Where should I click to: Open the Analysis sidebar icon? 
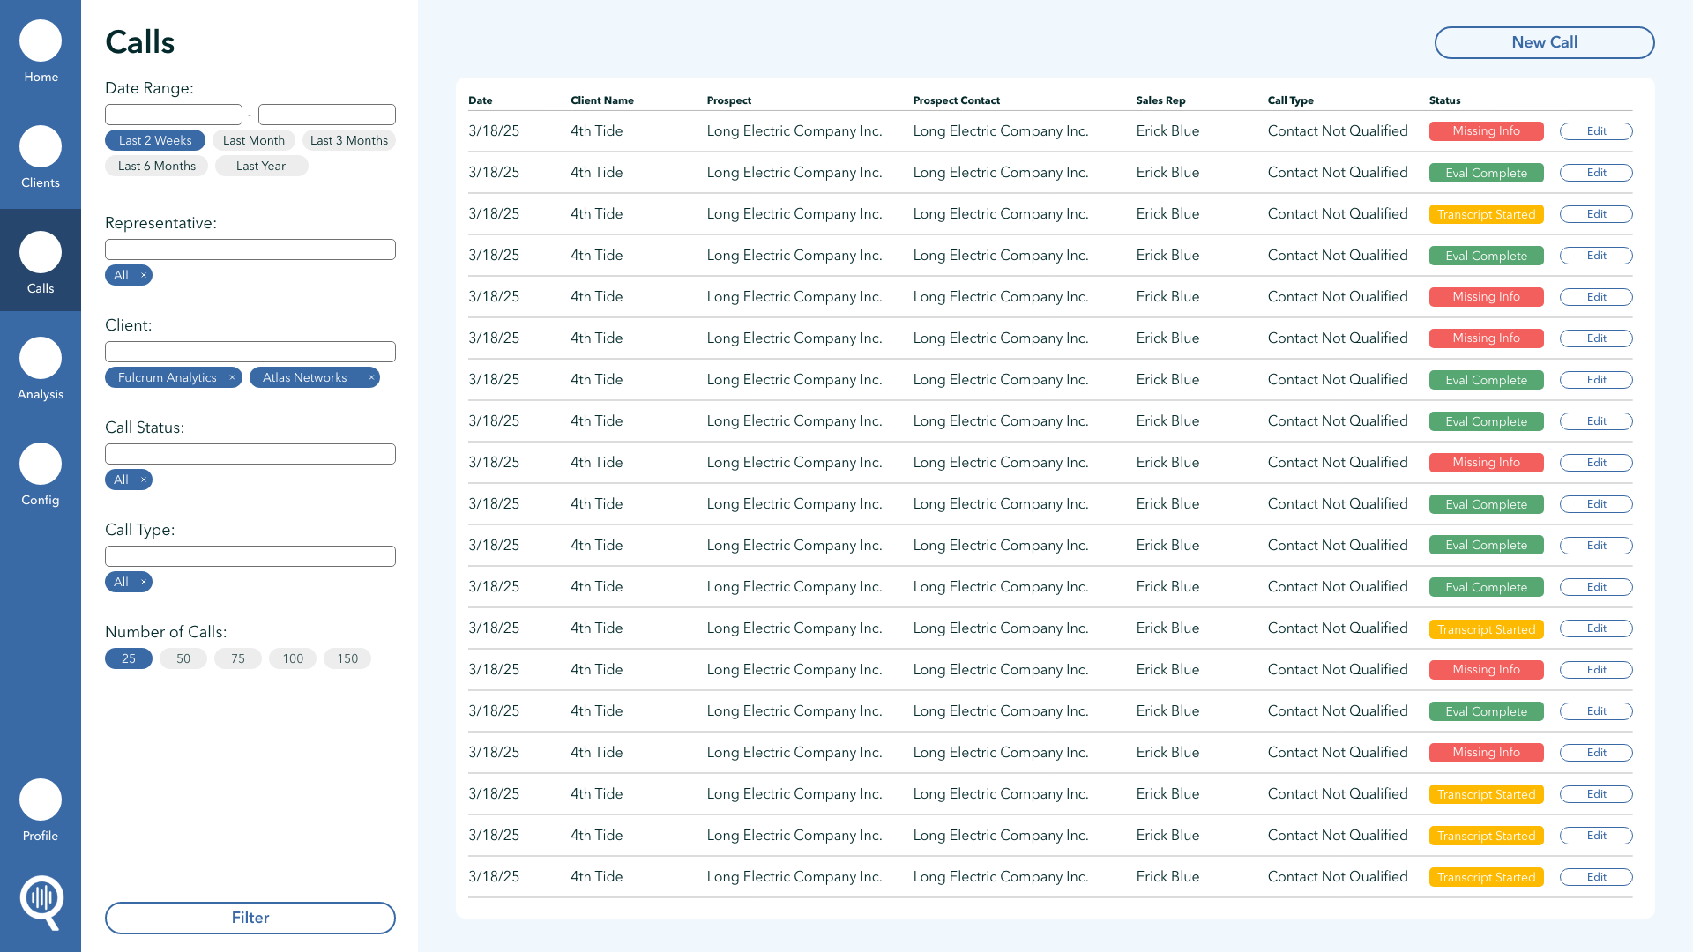point(41,359)
